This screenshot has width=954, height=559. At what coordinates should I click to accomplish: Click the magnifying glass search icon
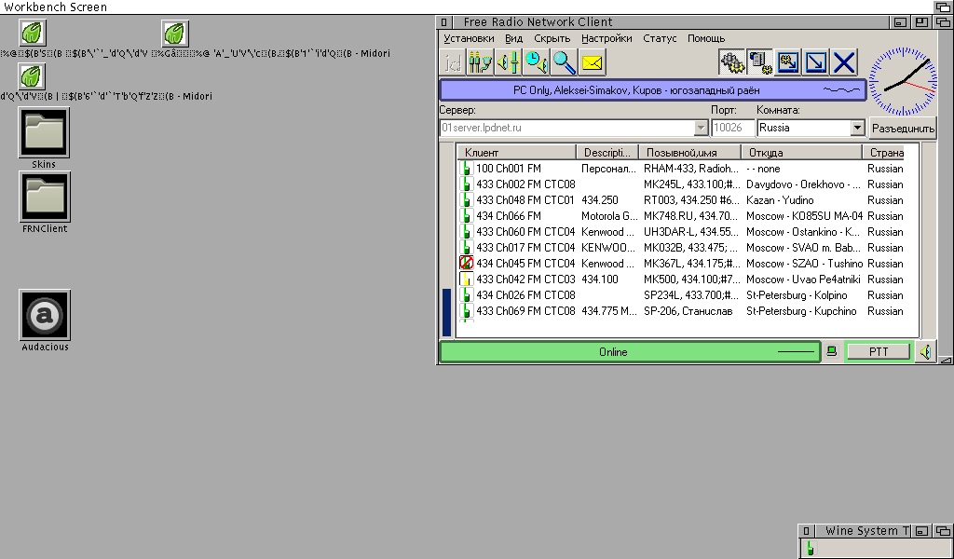(564, 62)
